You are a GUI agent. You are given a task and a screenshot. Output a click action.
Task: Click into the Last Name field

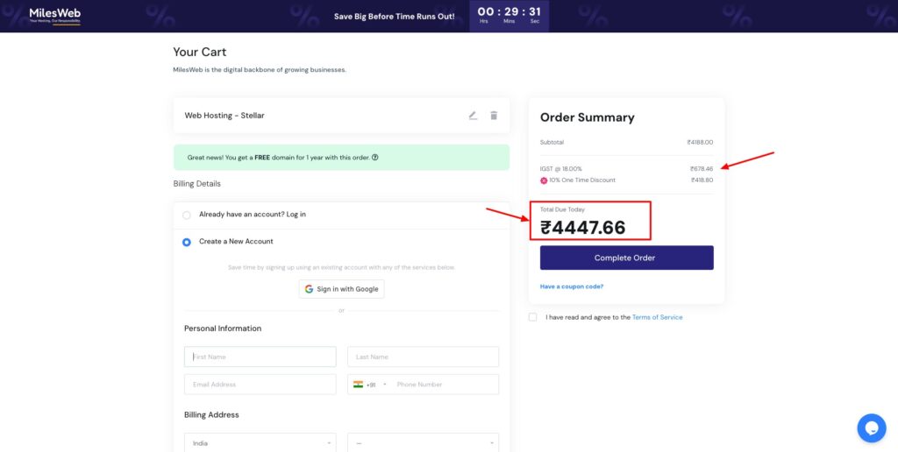[423, 357]
